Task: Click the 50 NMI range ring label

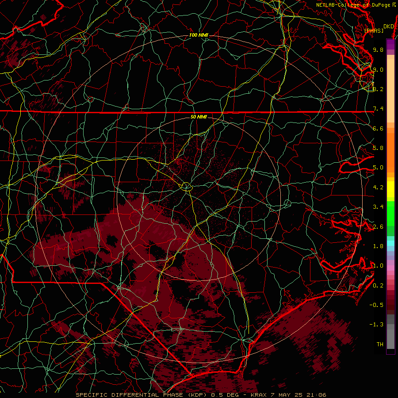Action: (199, 117)
